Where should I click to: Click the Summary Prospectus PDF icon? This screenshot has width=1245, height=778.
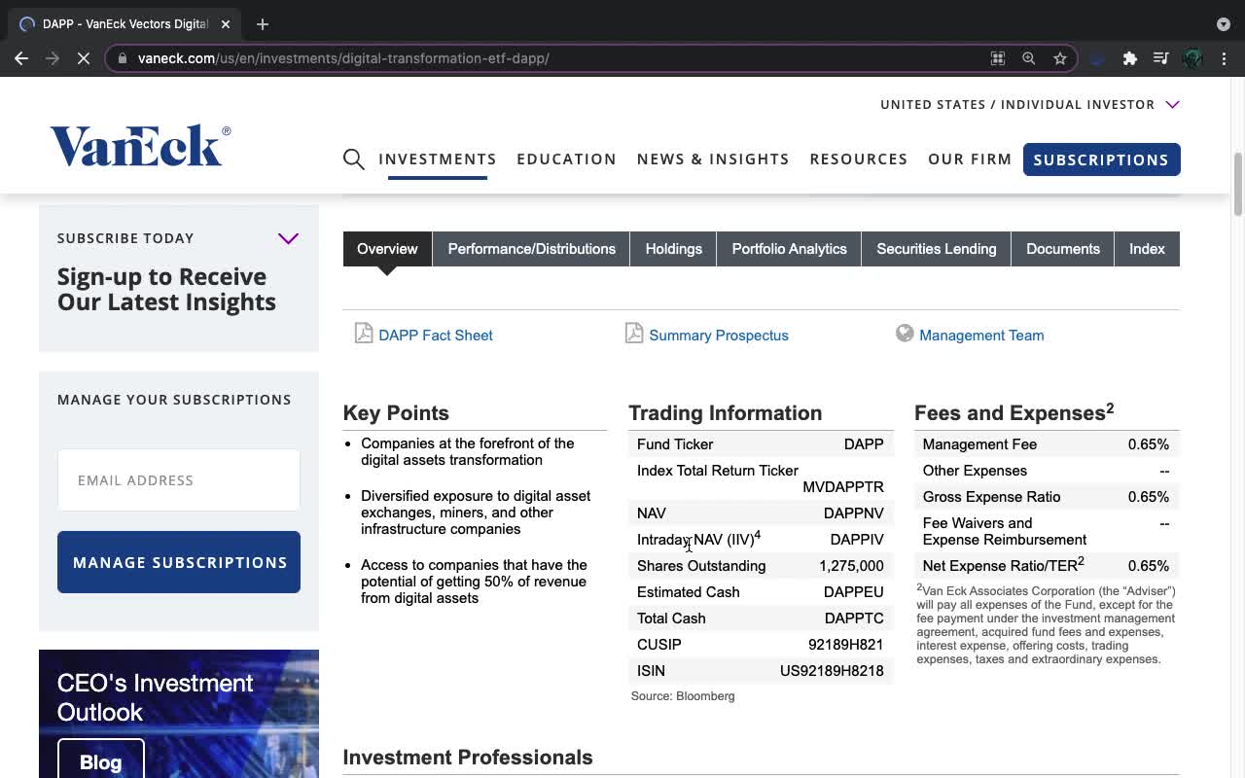point(634,334)
